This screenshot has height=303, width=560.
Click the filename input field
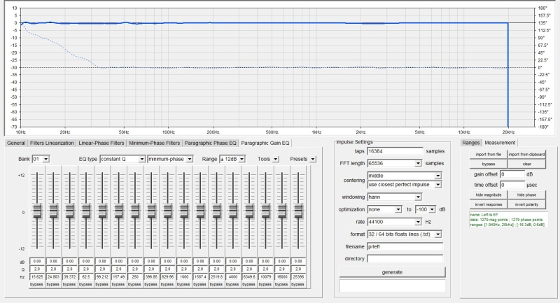tap(406, 247)
